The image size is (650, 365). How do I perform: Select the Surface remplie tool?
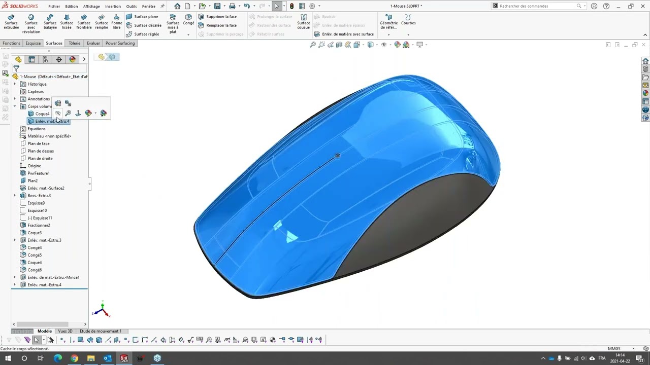102,22
